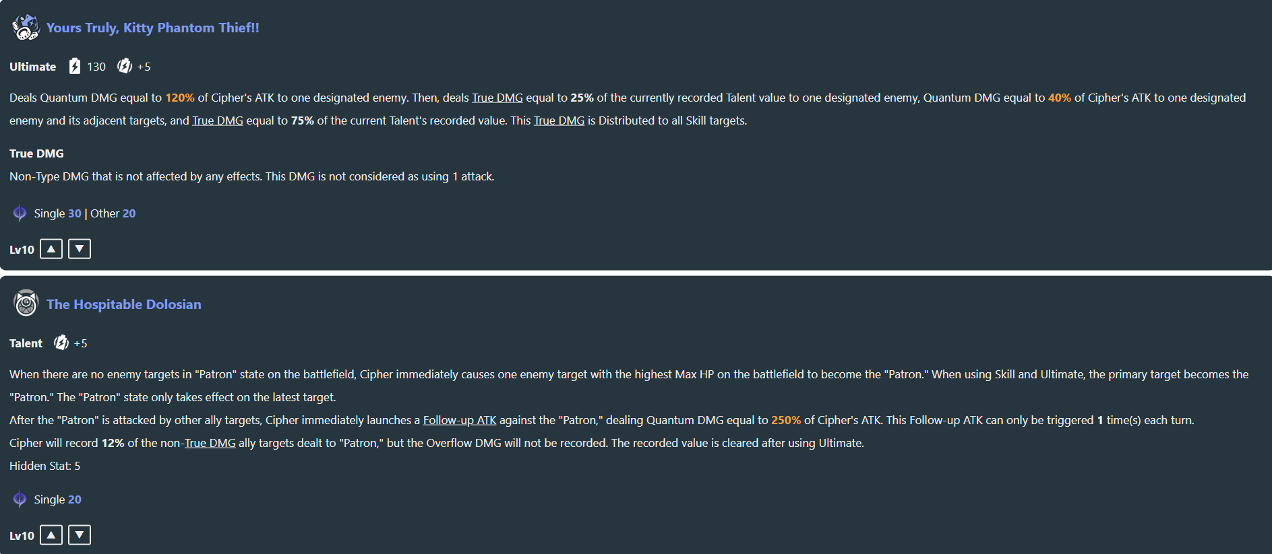The image size is (1272, 554).
Task: Click the energy cost icon next to 130
Action: coord(75,66)
